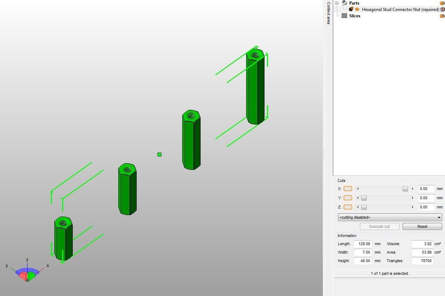The image size is (445, 296).
Task: Select the second-tallest hexagonal nut near the center
Action: (x=191, y=140)
